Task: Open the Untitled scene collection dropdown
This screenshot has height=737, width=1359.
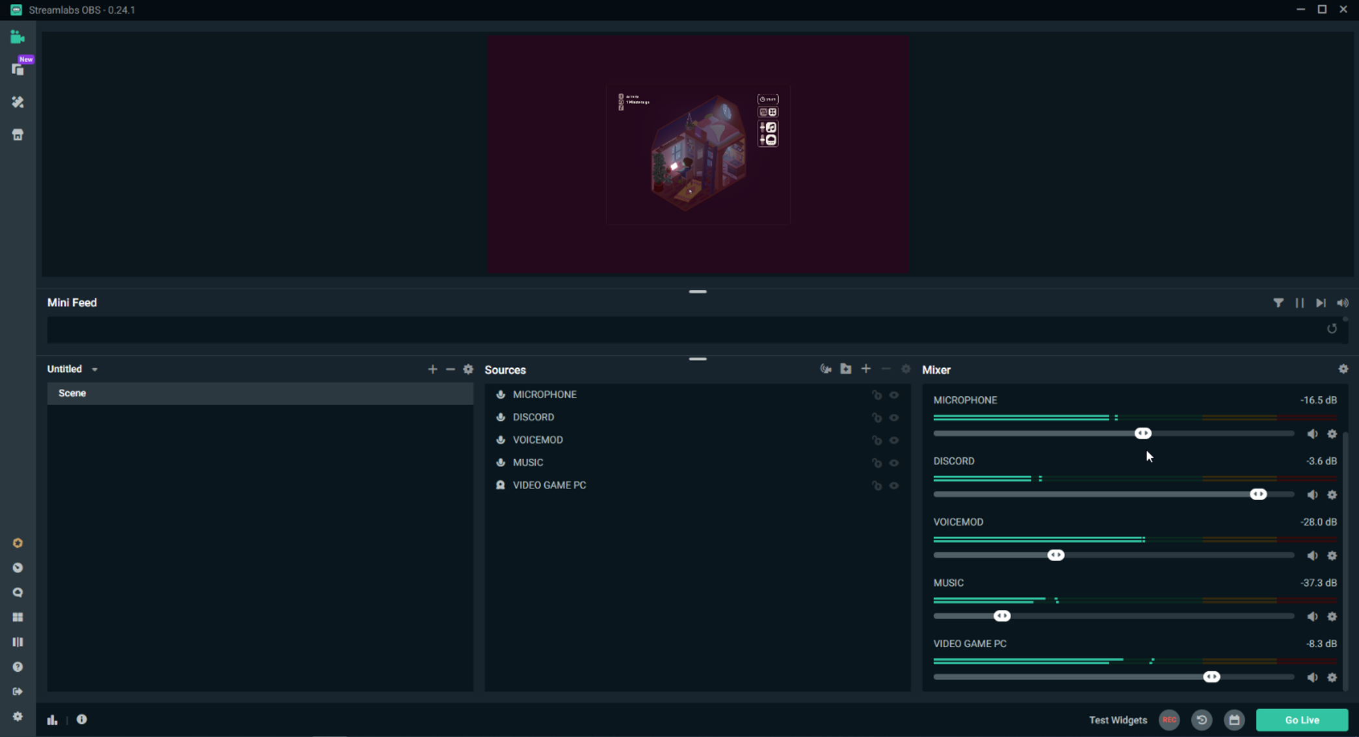Action: (72, 369)
